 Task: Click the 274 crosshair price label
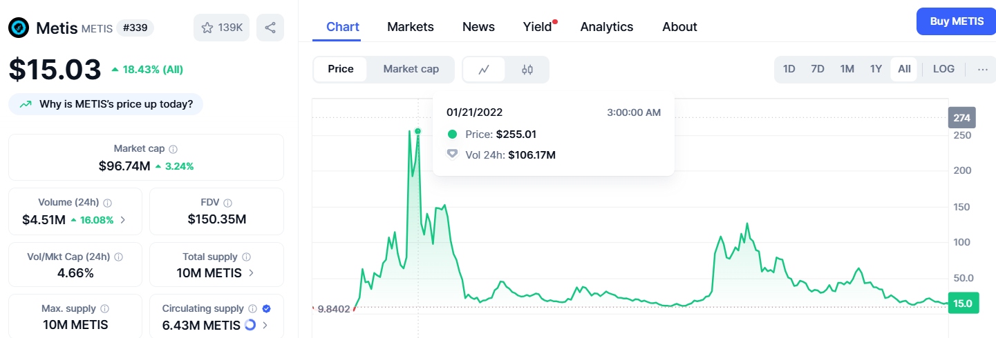tap(961, 118)
